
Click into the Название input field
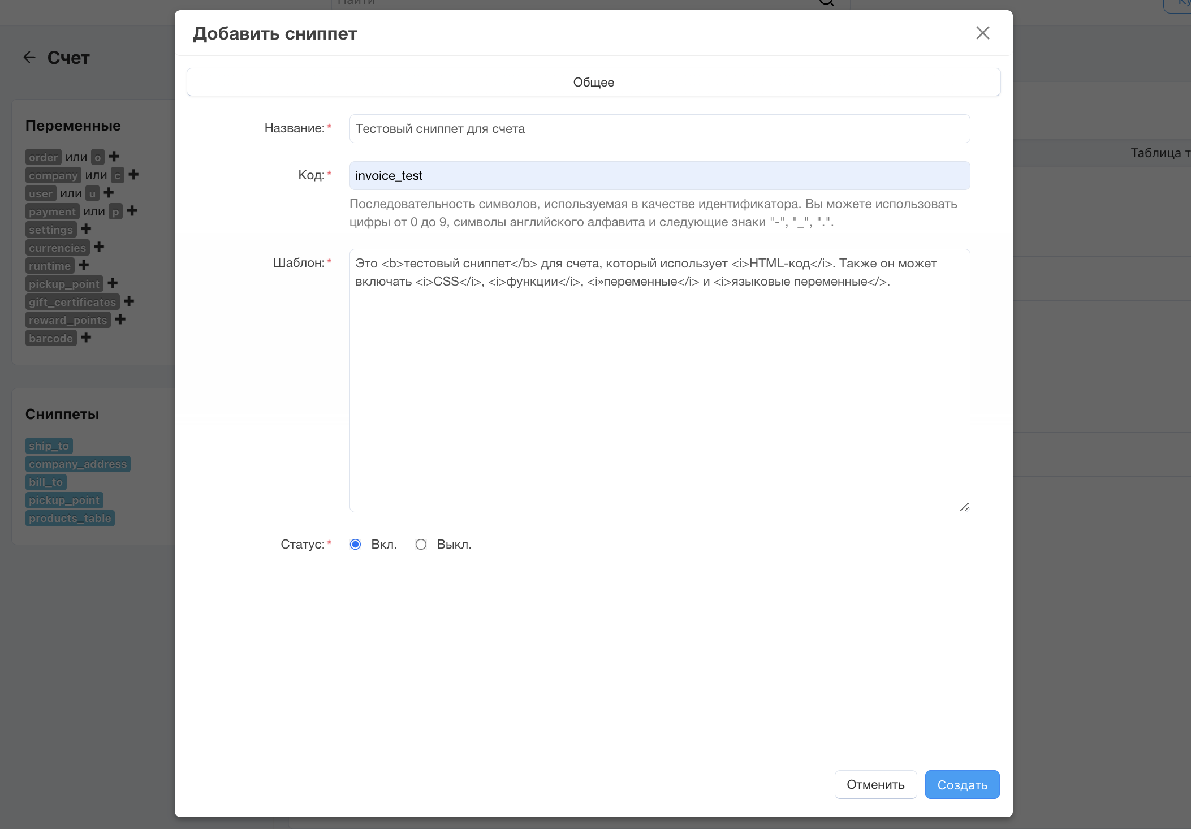[659, 129]
